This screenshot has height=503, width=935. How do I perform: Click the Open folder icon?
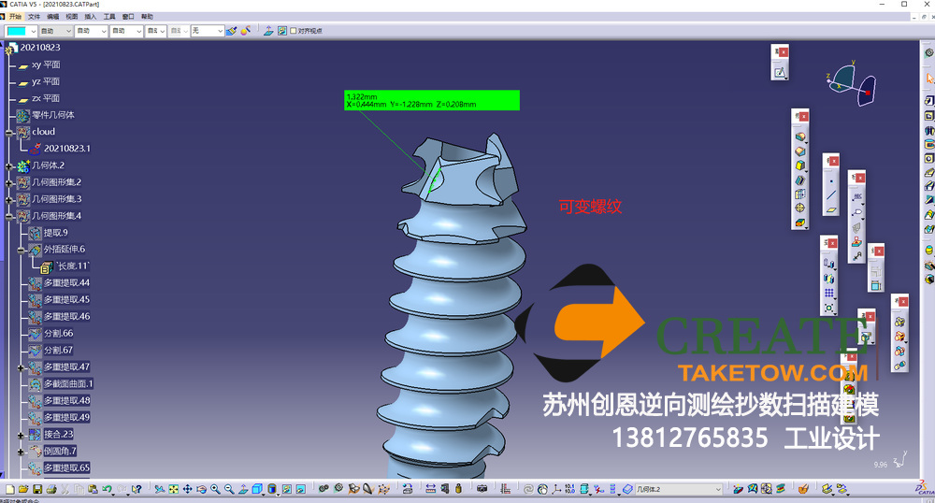(x=23, y=489)
